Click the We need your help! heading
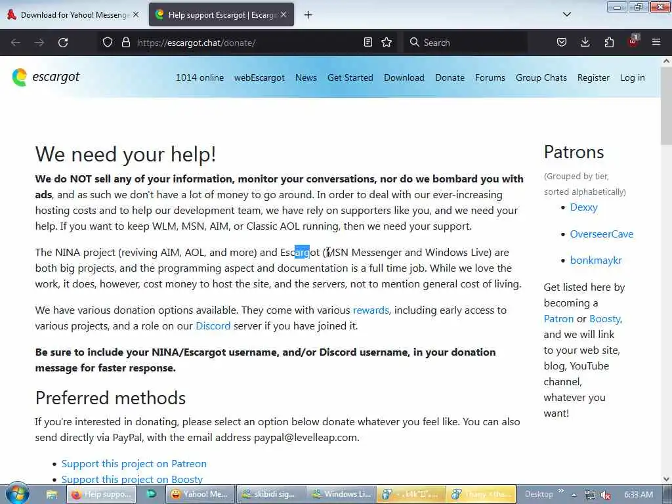This screenshot has width=672, height=504. (x=125, y=154)
